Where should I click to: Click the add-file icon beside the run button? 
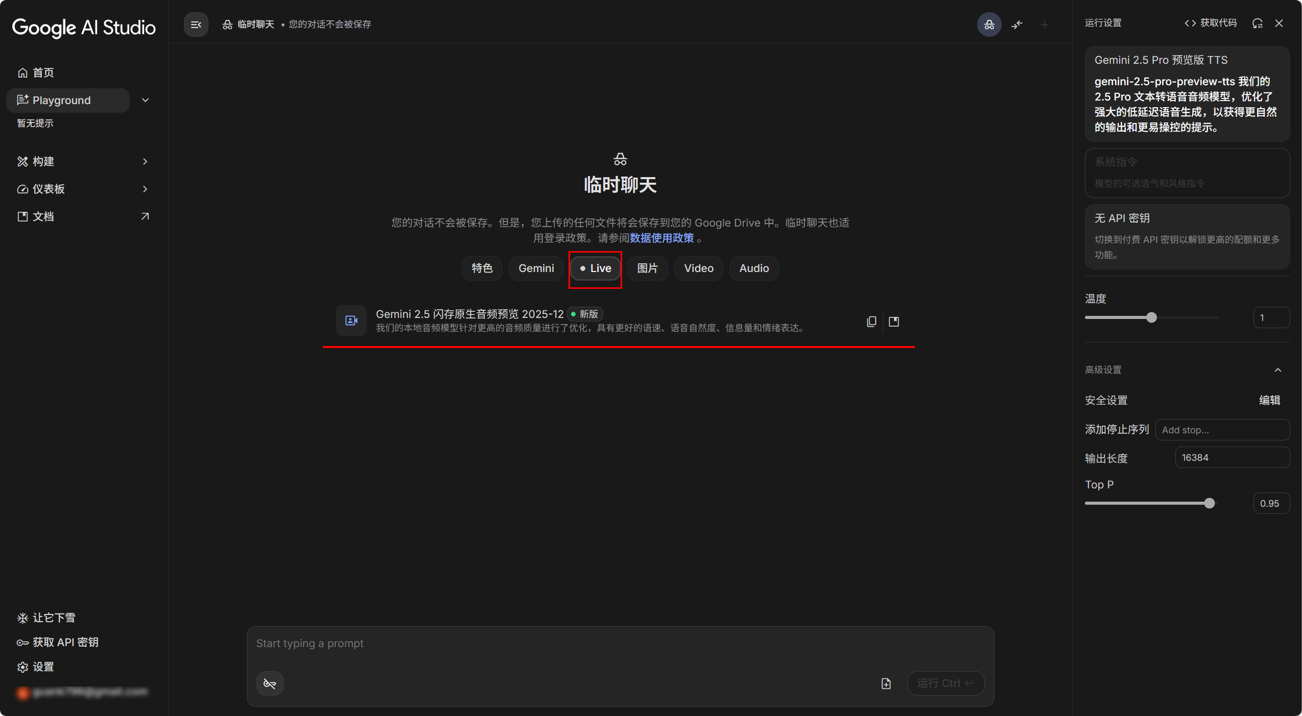[x=886, y=683]
